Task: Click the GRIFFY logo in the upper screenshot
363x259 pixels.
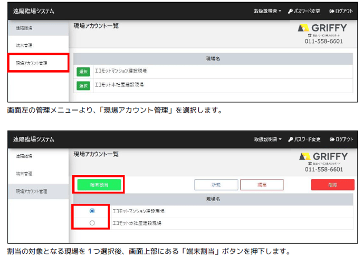Action: pos(323,28)
